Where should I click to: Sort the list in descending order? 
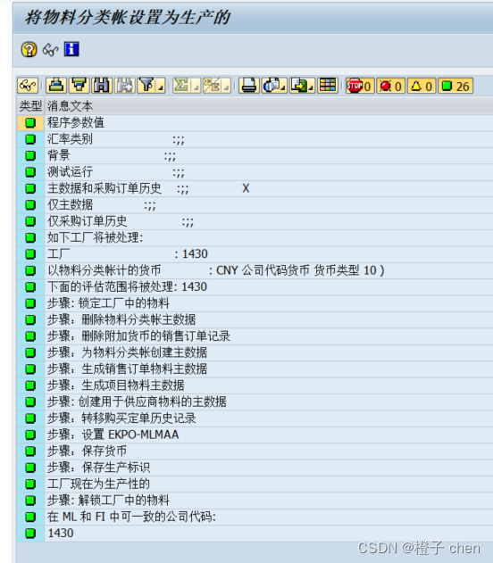coord(79,86)
